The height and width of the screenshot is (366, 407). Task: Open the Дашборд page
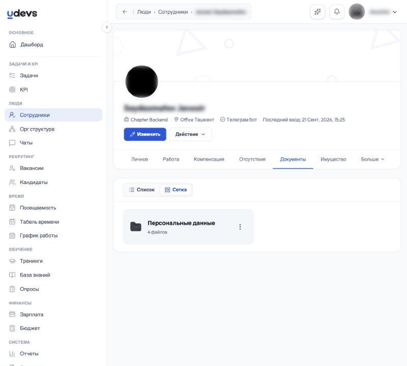pyautogui.click(x=53, y=45)
